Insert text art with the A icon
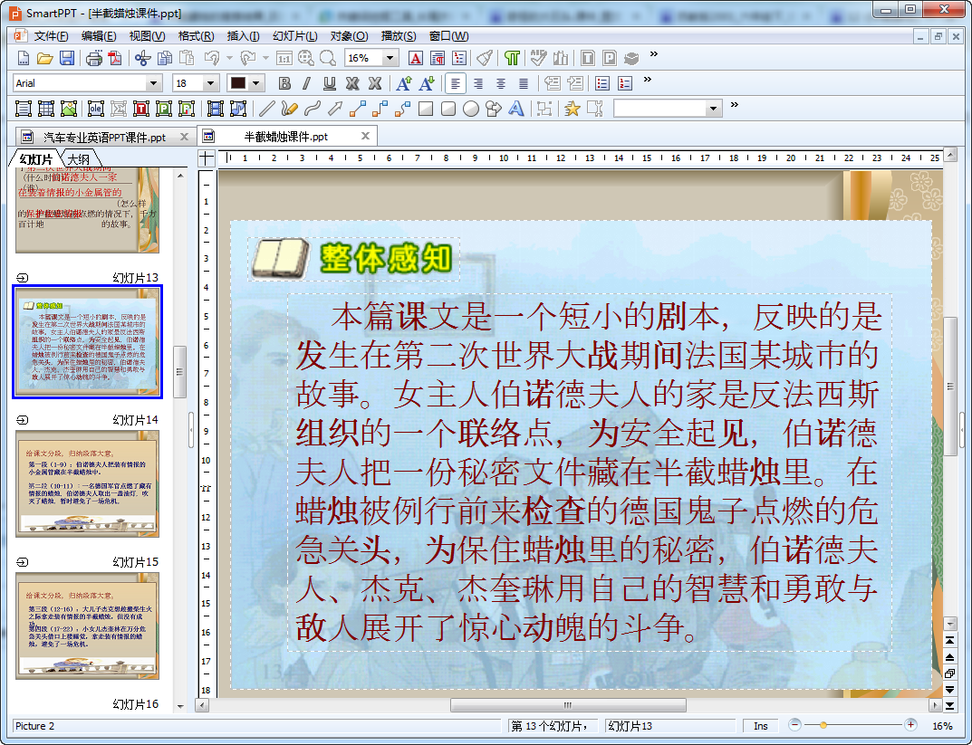This screenshot has height=745, width=972. (515, 109)
